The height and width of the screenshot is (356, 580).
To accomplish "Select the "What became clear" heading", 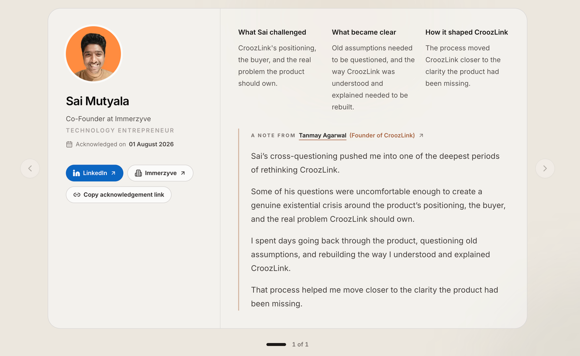I will coord(364,32).
